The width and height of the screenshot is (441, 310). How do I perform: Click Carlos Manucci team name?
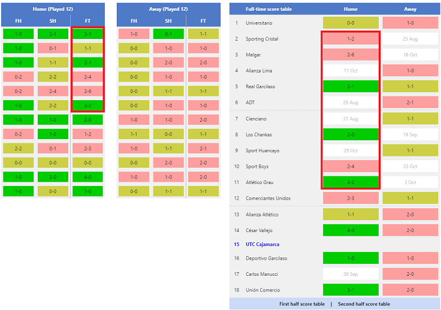(262, 274)
